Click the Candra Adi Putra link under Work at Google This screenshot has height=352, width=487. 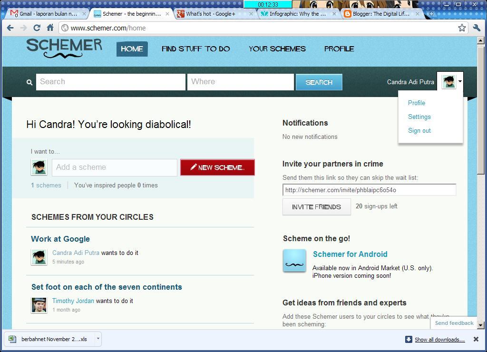click(x=76, y=253)
